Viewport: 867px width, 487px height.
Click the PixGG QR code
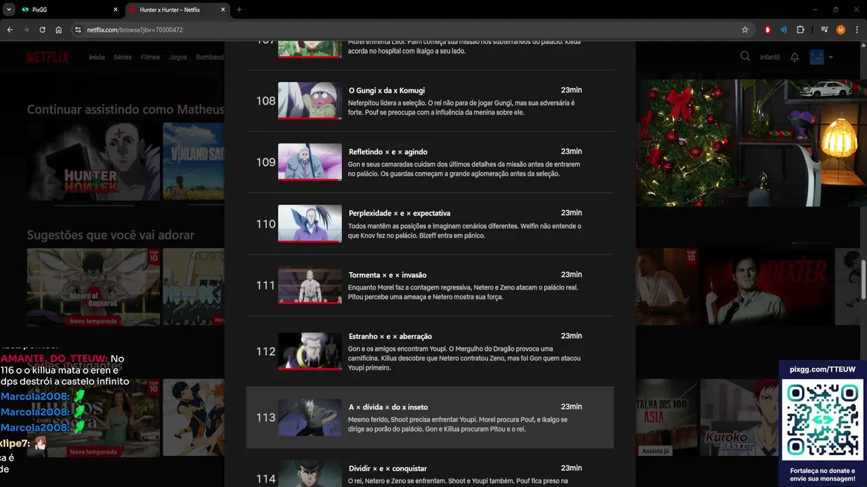point(822,419)
